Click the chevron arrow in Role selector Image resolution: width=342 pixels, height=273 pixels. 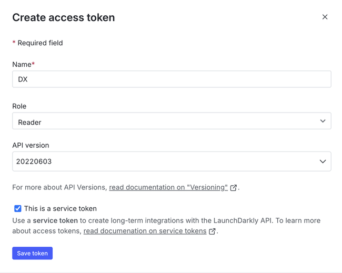point(323,121)
